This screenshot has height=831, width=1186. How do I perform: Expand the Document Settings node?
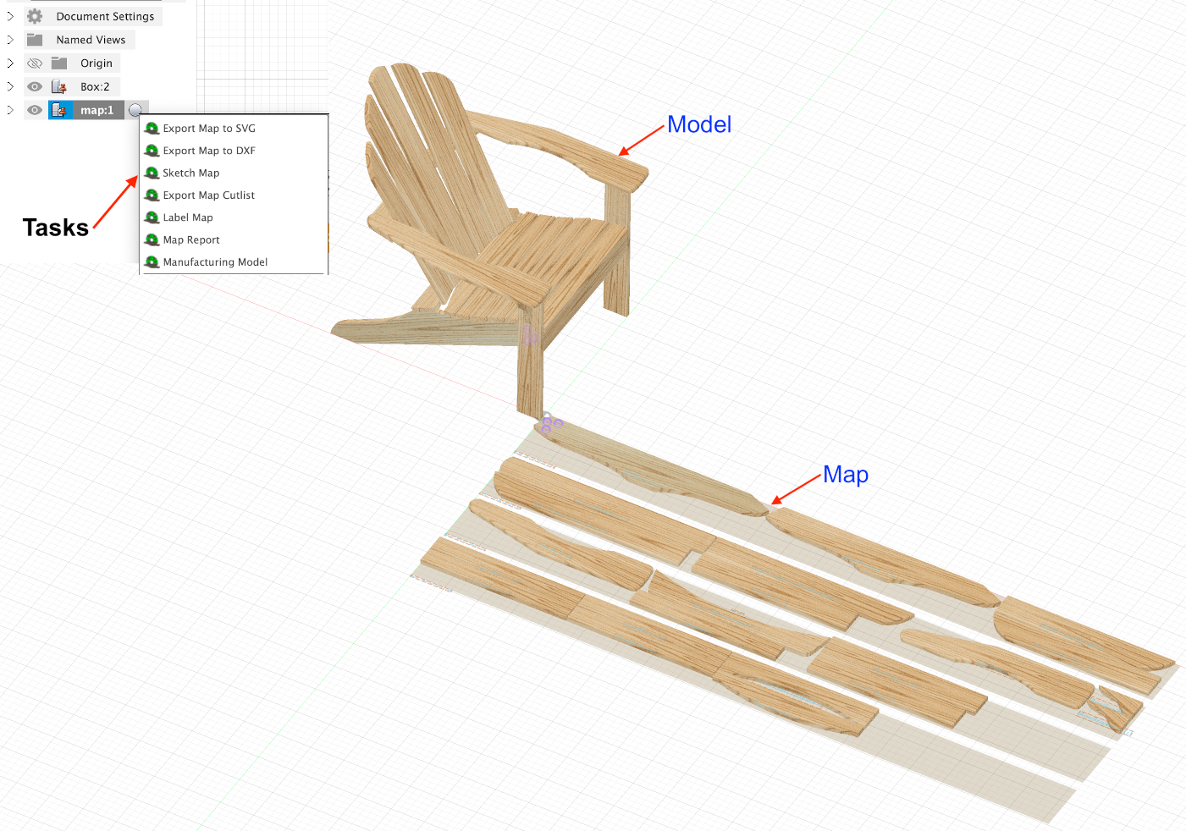pos(10,16)
